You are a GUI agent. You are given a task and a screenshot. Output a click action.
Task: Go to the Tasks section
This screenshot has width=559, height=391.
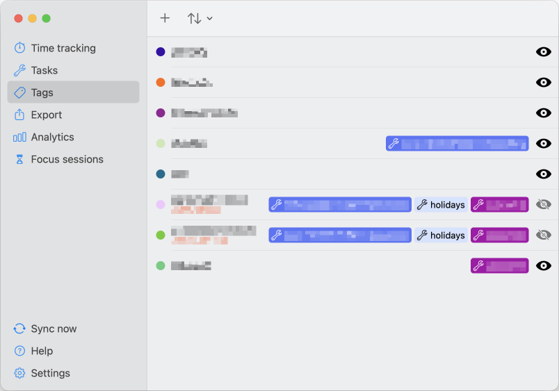[44, 70]
